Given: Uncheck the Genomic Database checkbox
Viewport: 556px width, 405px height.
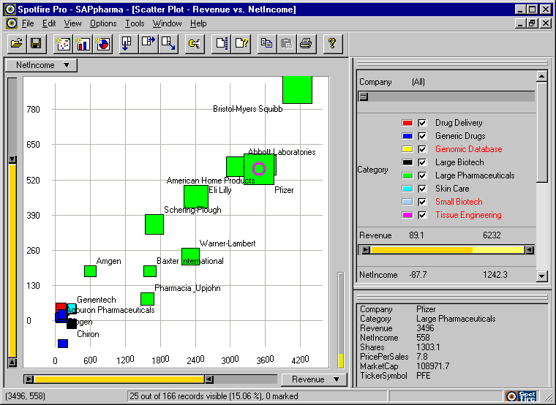Looking at the screenshot, I should [x=422, y=149].
